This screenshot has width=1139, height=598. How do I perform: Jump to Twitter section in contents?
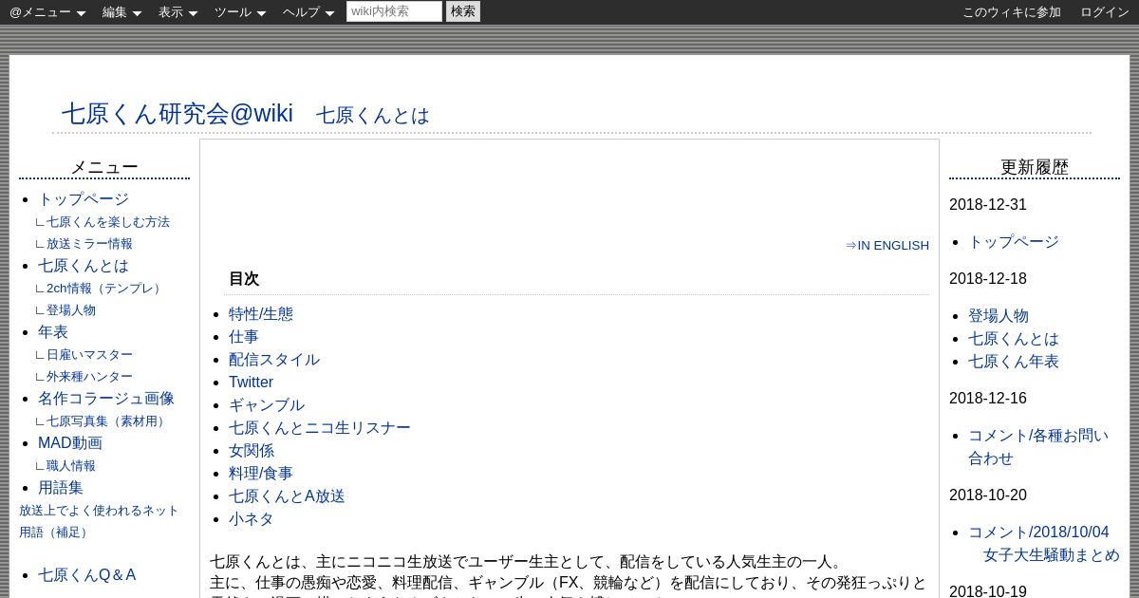tap(251, 383)
